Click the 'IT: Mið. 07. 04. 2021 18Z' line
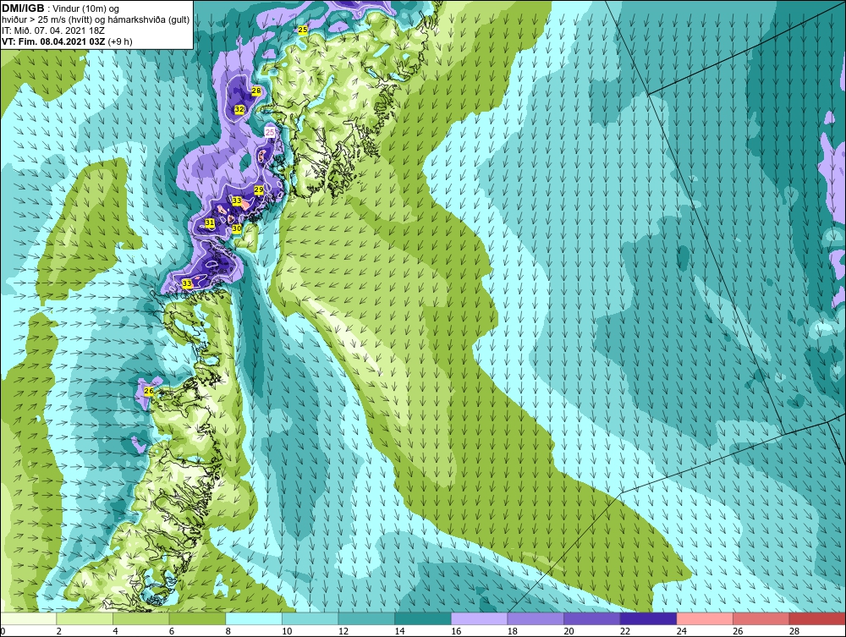The width and height of the screenshot is (846, 637). pyautogui.click(x=52, y=30)
